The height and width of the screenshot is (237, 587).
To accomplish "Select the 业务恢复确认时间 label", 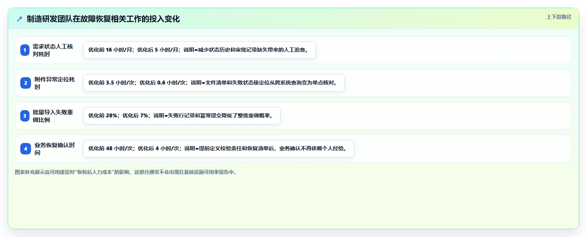I will (55, 149).
